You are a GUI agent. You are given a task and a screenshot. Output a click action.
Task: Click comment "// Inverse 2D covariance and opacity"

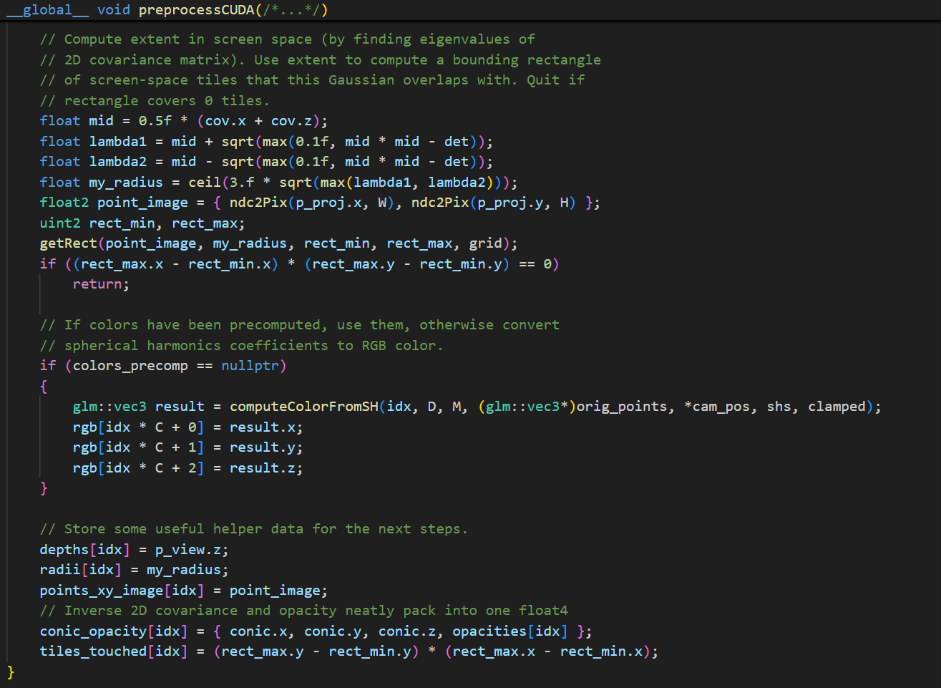coord(304,611)
